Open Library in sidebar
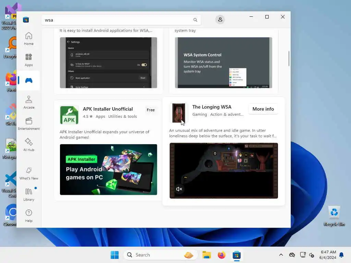 pyautogui.click(x=29, y=195)
